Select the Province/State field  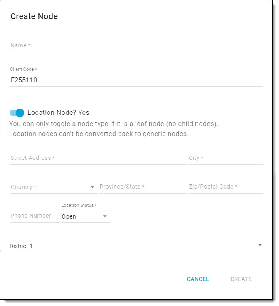coord(143,187)
